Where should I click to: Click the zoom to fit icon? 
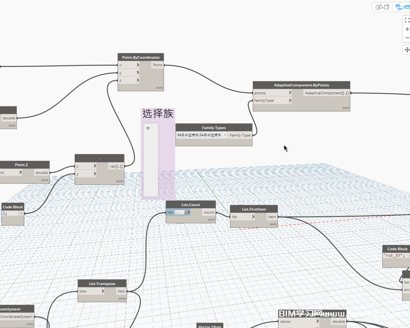407,20
